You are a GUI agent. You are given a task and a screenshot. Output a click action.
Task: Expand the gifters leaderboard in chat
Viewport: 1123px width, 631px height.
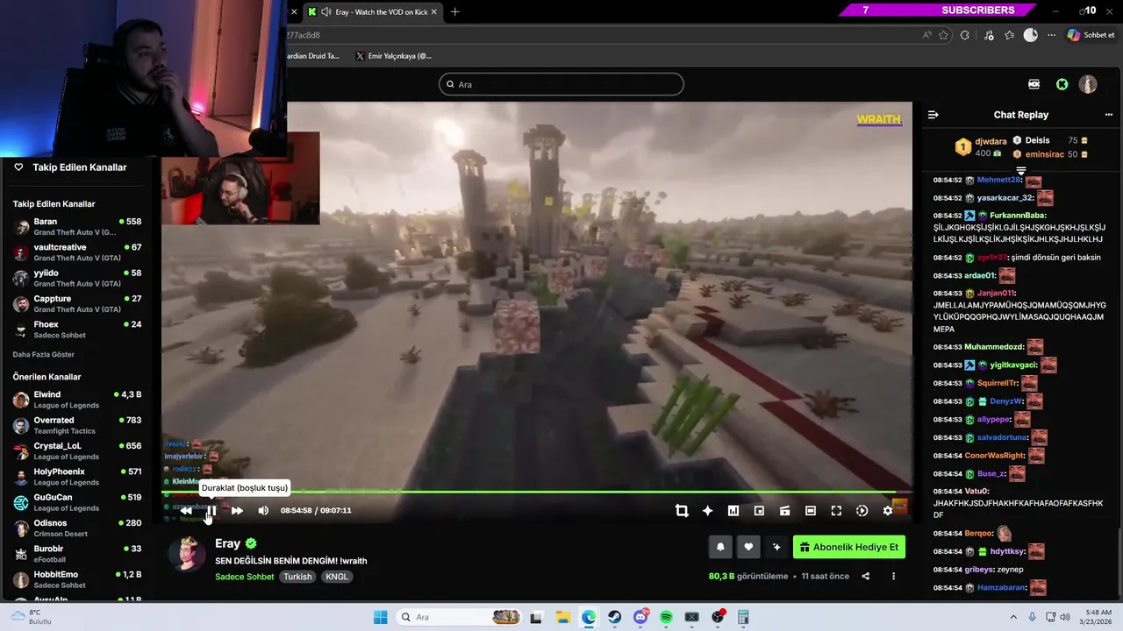tap(1020, 171)
